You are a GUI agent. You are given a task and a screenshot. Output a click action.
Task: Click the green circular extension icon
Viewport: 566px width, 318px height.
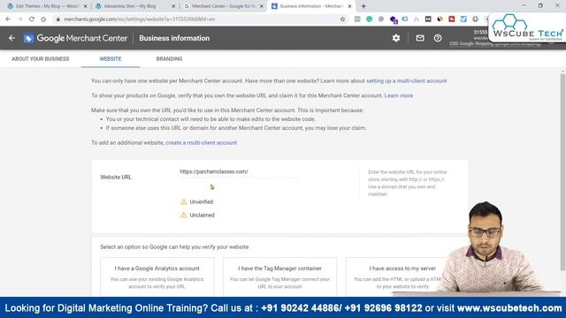369,19
